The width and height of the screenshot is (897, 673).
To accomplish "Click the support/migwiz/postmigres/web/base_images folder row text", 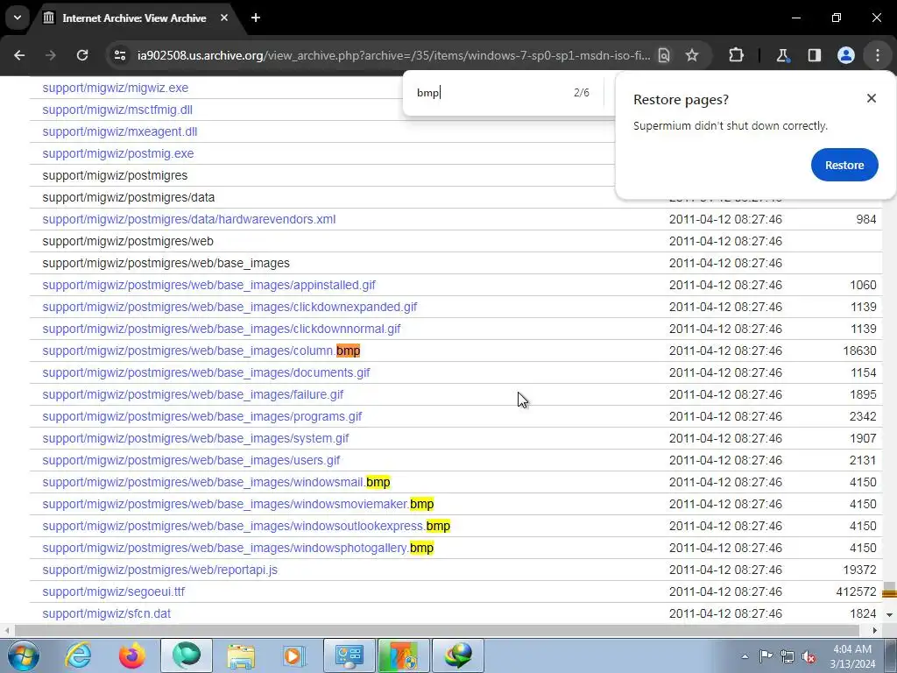I will pyautogui.click(x=166, y=263).
